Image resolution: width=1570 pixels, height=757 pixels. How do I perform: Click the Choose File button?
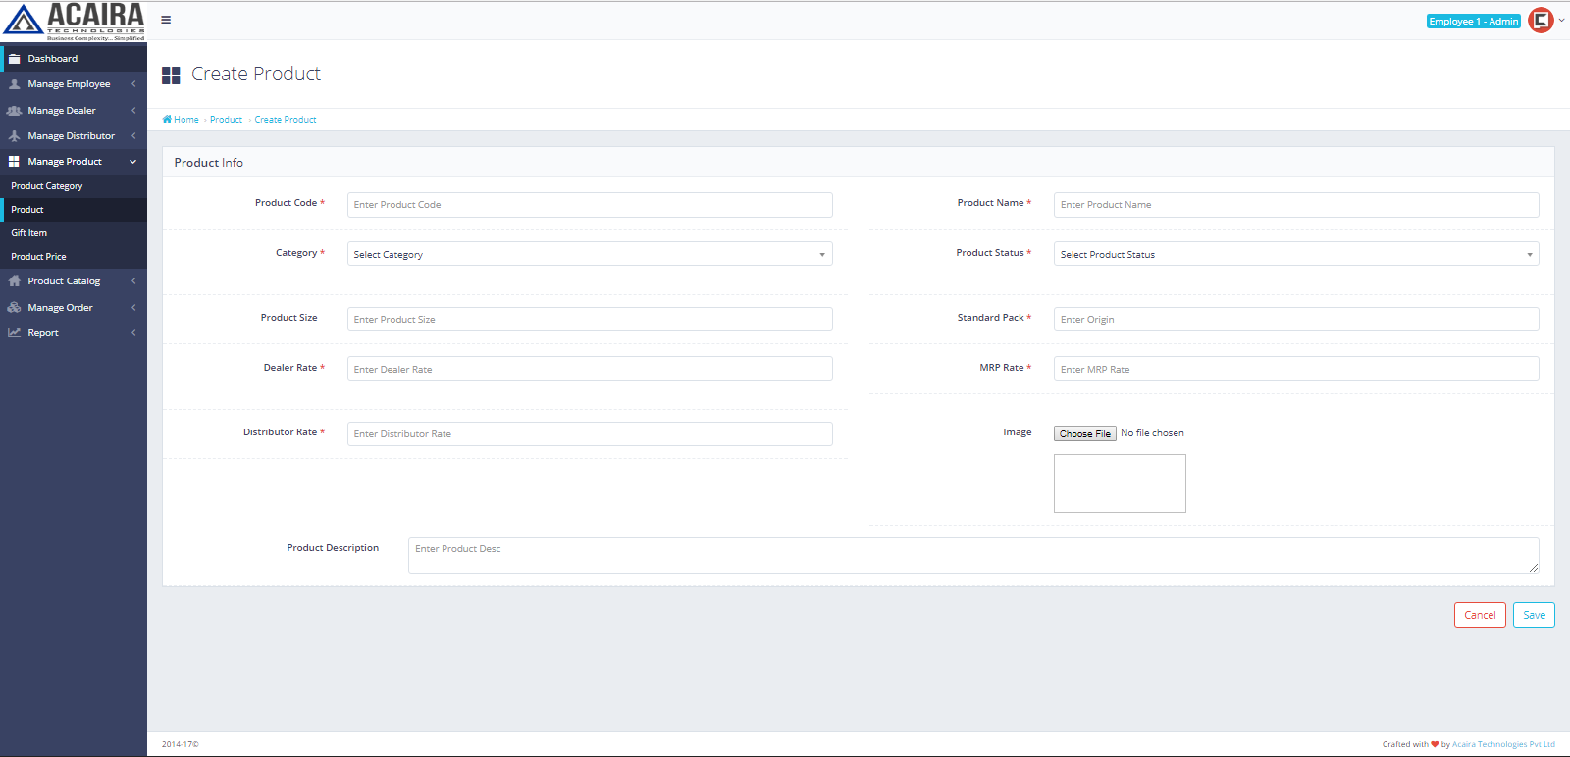[1084, 433]
